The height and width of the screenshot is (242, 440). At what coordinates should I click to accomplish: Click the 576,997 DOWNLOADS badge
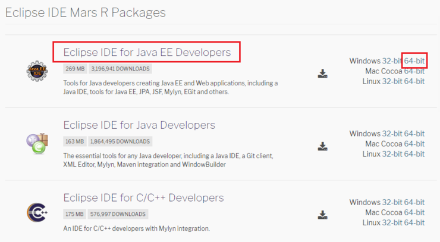118,214
